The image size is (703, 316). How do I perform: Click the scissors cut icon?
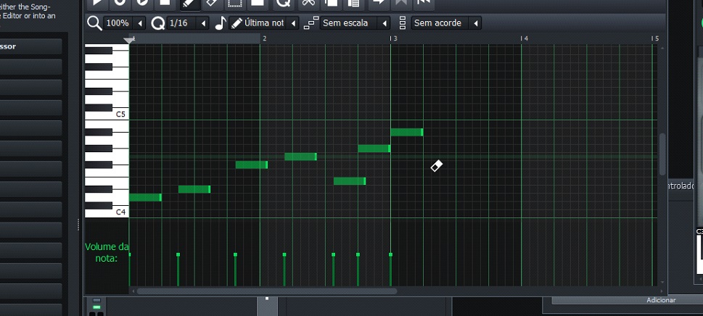click(308, 3)
